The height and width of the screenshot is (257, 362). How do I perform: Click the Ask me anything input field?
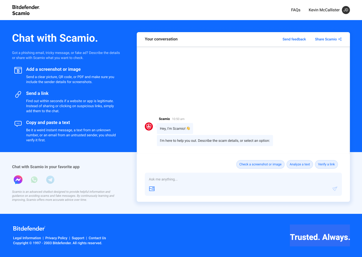coord(226,179)
